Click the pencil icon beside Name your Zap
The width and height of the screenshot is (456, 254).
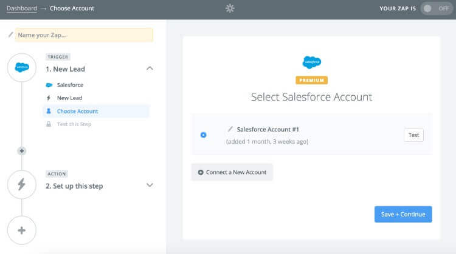tap(11, 35)
